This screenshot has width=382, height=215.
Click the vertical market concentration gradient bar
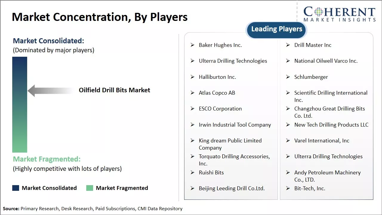pos(20,105)
